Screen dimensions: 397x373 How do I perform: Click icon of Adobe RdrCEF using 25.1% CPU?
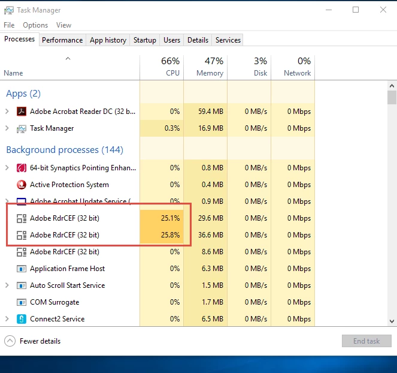(x=22, y=218)
